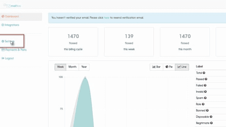
Task: Click help icon next to Failed
Action: coord(205,85)
